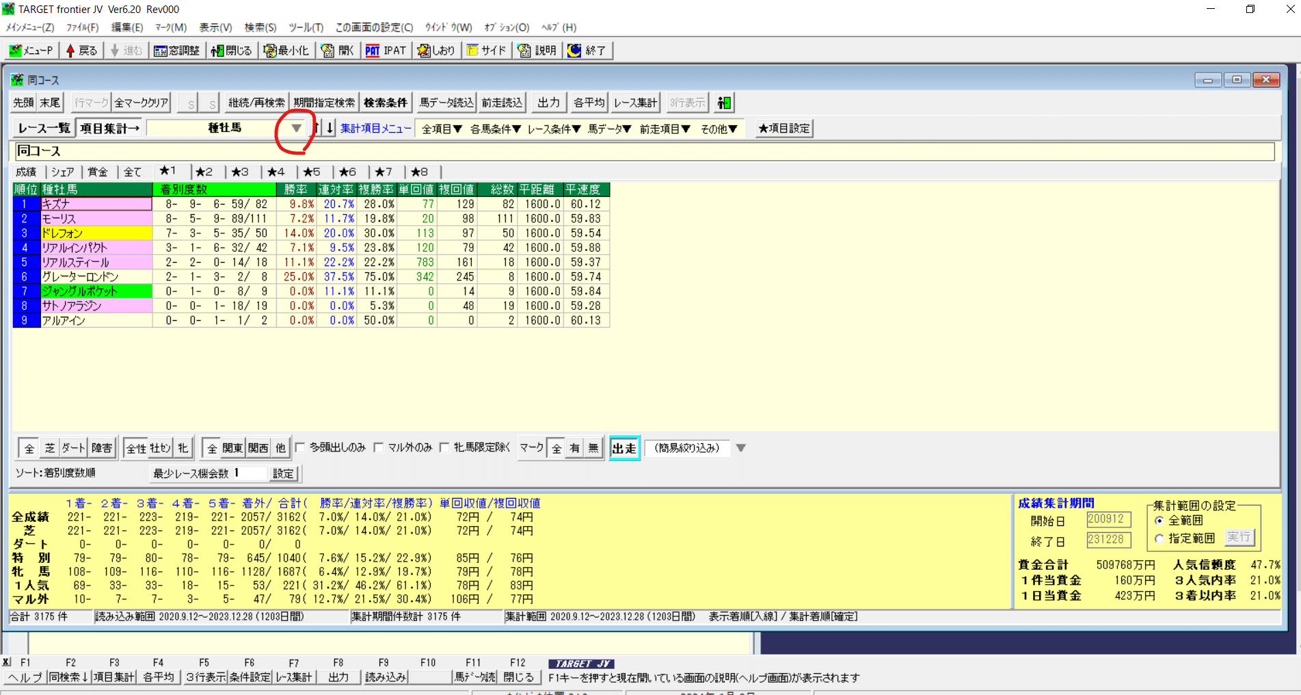
Task: Click the 終了日 date field
Action: [1108, 539]
